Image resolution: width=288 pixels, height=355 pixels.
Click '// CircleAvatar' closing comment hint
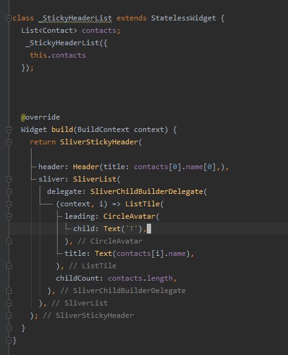coord(110,241)
